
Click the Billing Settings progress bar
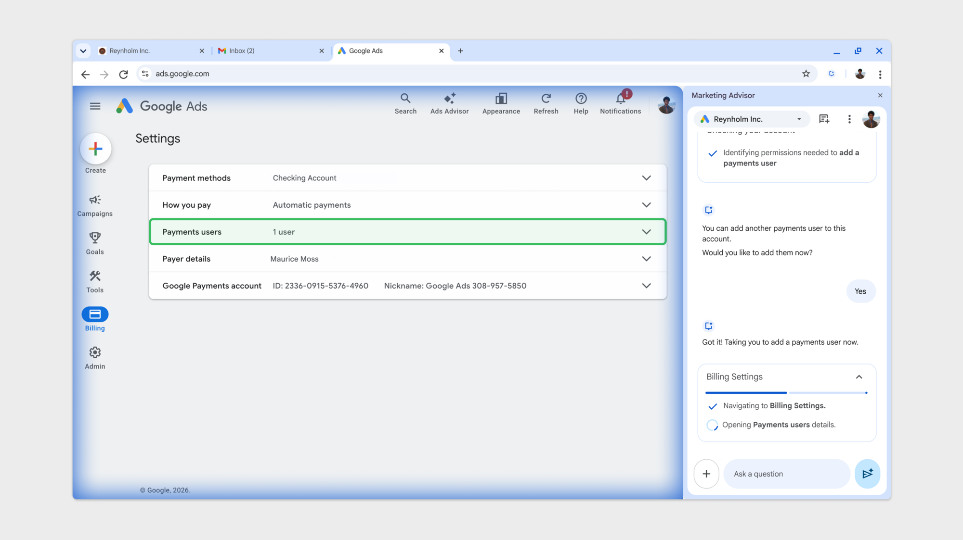coord(786,393)
